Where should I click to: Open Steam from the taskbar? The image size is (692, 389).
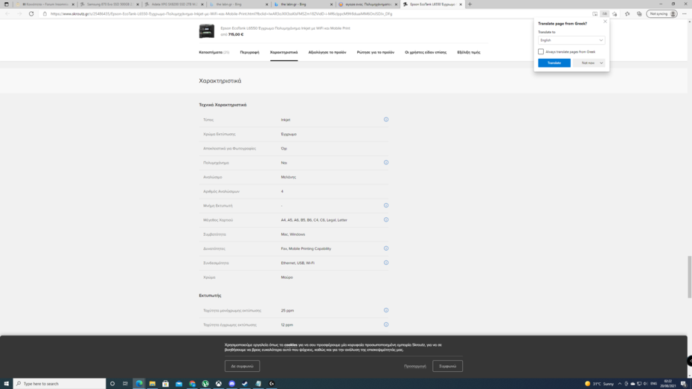coord(245,384)
